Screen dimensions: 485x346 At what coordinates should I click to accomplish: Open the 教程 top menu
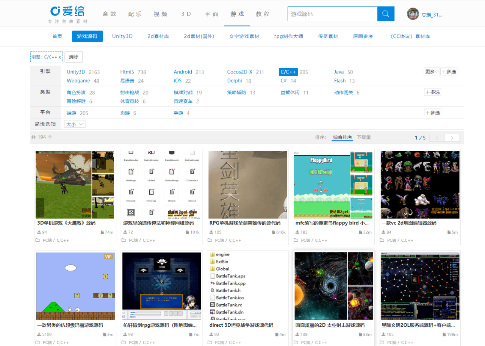pyautogui.click(x=263, y=14)
